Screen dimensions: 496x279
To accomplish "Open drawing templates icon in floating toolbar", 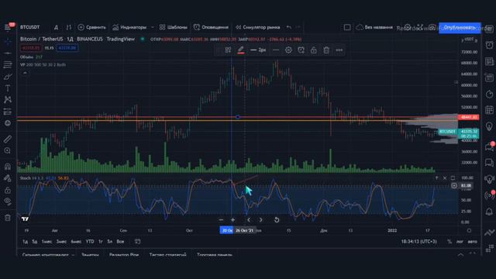I will point(228,50).
